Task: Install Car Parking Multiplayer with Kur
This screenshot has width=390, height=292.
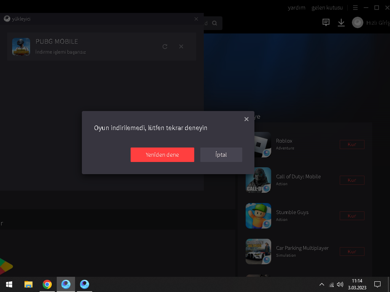Action: [352, 252]
